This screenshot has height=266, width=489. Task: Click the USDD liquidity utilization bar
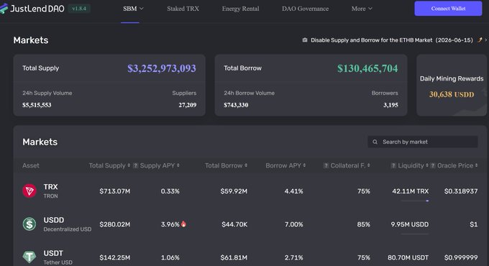click(x=415, y=234)
